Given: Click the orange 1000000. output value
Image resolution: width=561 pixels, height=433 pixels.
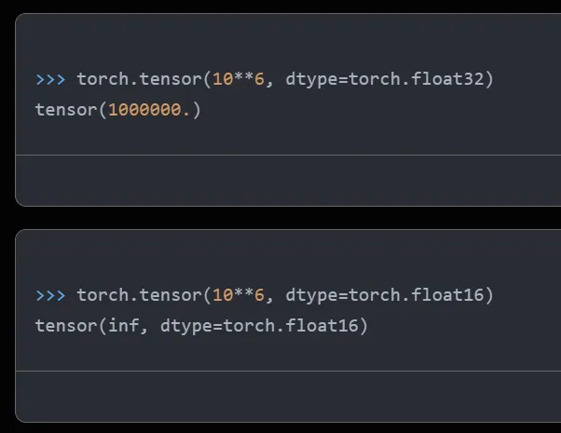Looking at the screenshot, I should pyautogui.click(x=149, y=110).
